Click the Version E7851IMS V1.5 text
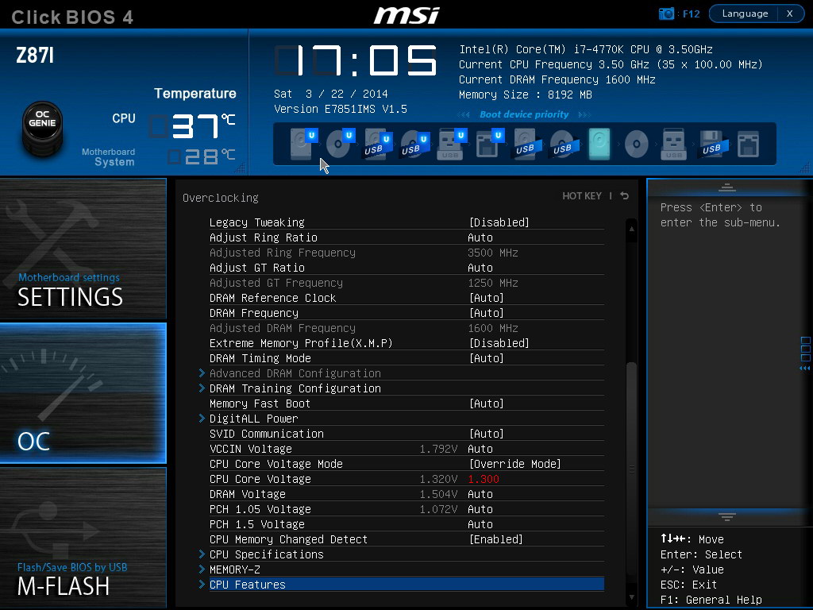 coord(340,109)
